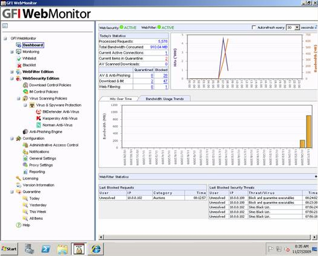Viewport: 318px width, 256px height.
Task: Click the Monitoring node icon
Action: tap(19, 52)
